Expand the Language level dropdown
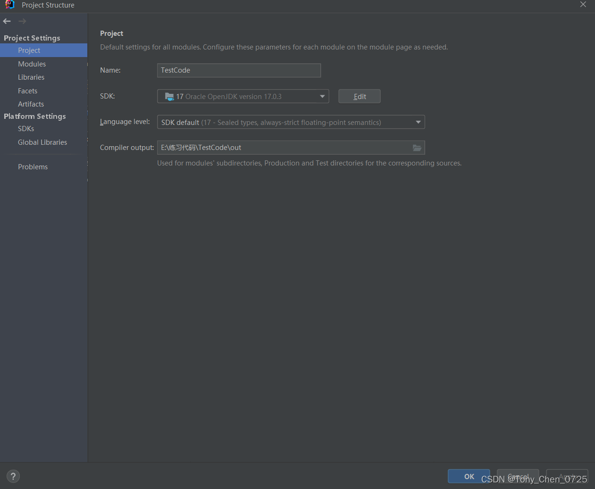This screenshot has height=489, width=595. coord(418,122)
